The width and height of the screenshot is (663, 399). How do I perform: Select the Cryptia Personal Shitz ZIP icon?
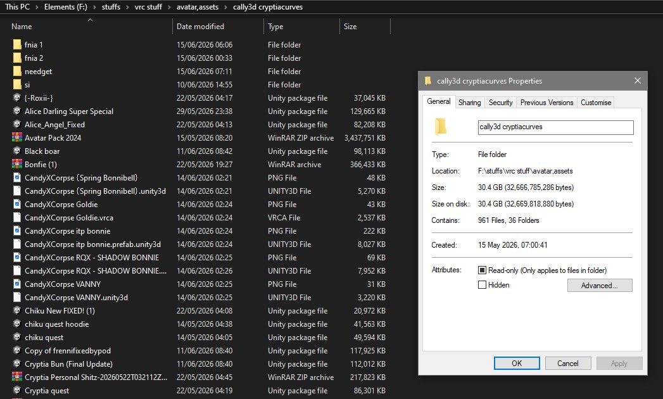pos(17,377)
